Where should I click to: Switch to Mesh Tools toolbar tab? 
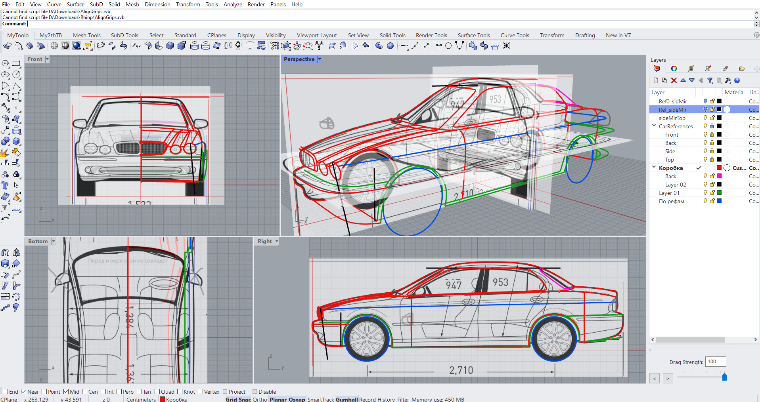click(x=87, y=35)
